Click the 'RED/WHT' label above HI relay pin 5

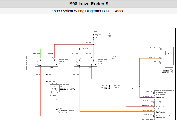coord(89,54)
